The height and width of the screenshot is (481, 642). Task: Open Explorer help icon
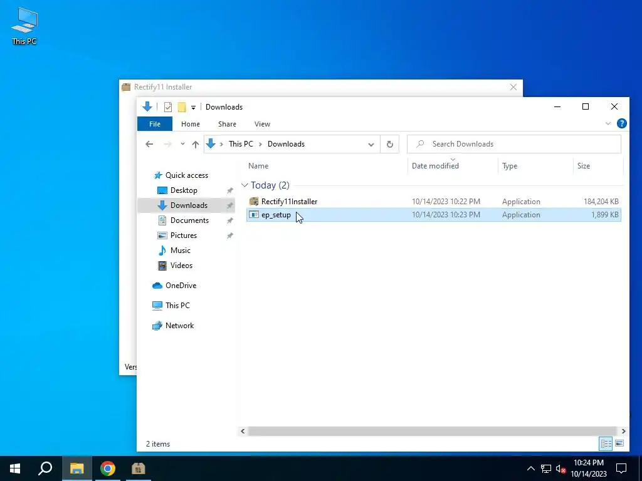[x=621, y=123]
